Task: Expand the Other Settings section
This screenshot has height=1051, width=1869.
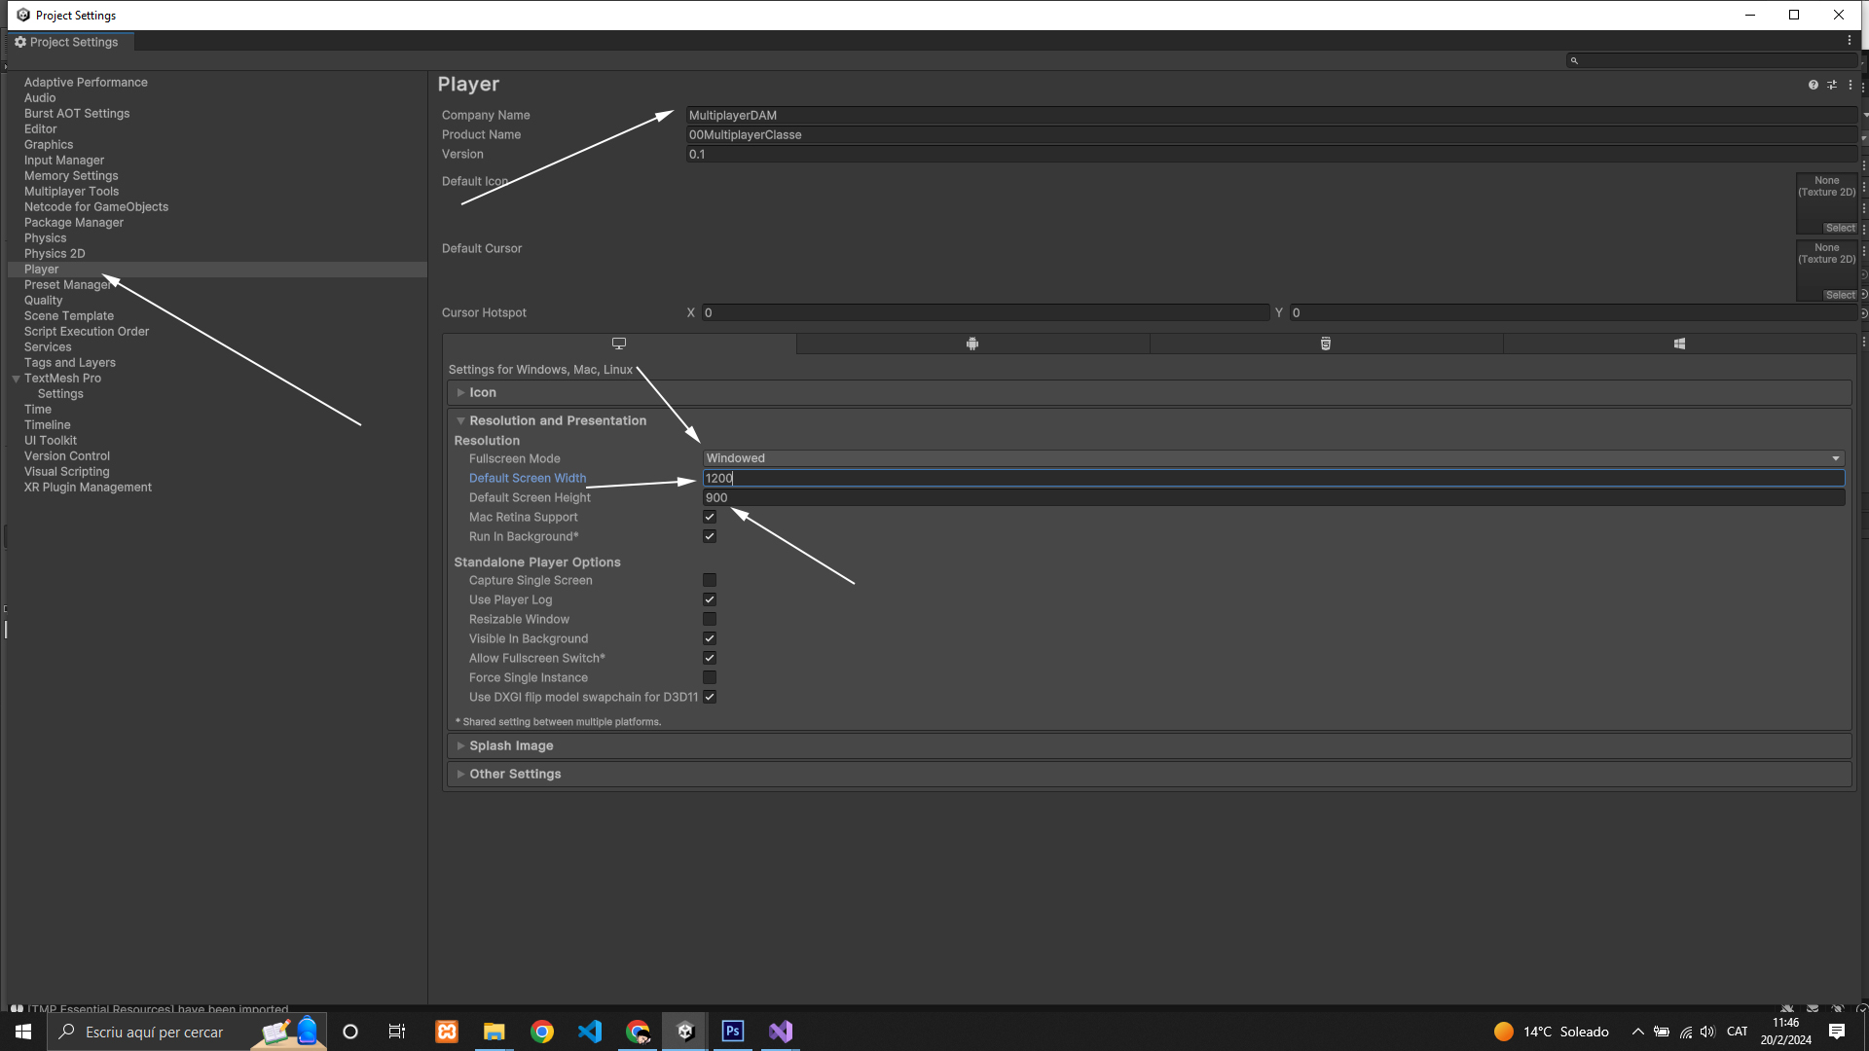Action: tap(515, 774)
